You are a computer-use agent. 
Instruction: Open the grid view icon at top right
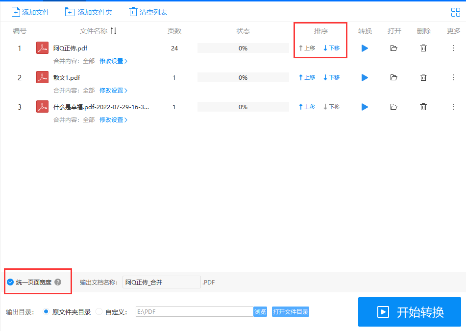pos(455,12)
